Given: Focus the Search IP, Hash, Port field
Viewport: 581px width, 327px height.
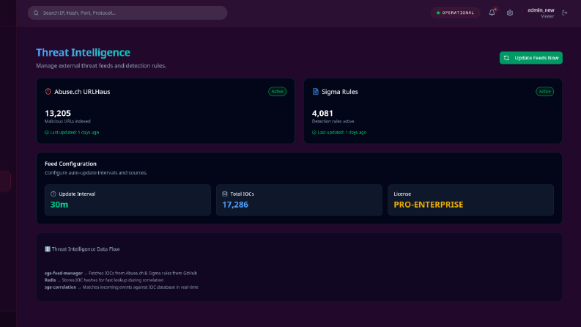Looking at the screenshot, I should pos(127,13).
